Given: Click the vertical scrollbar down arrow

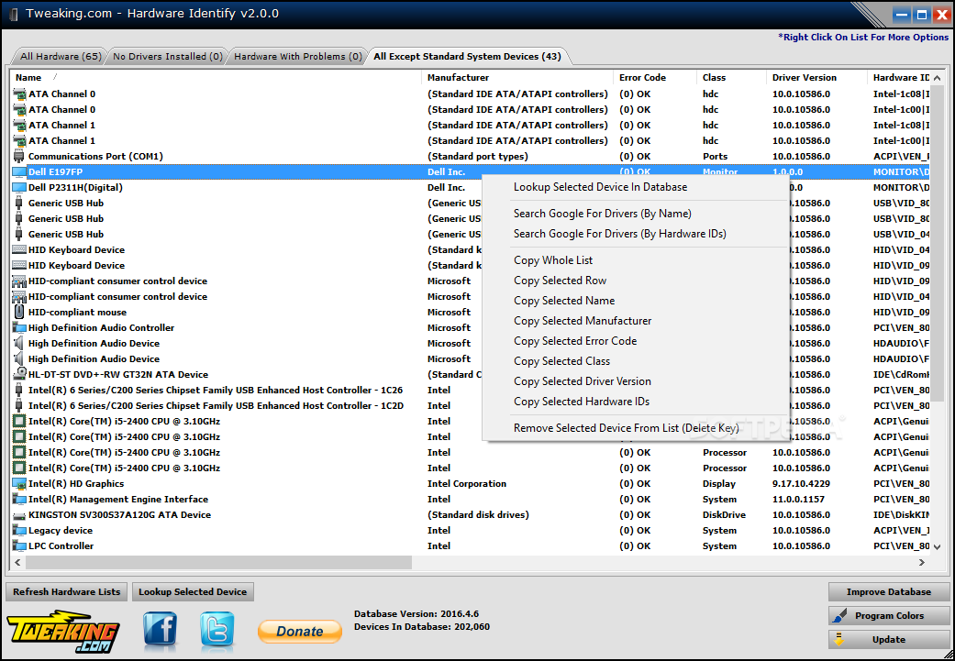Looking at the screenshot, I should pyautogui.click(x=938, y=547).
